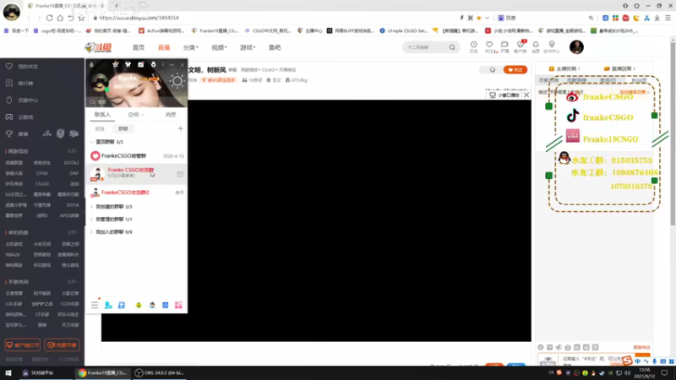Viewport: 676px width, 380px height.
Task: Click the blue music icon in QQ bottom bar
Action: [122, 305]
